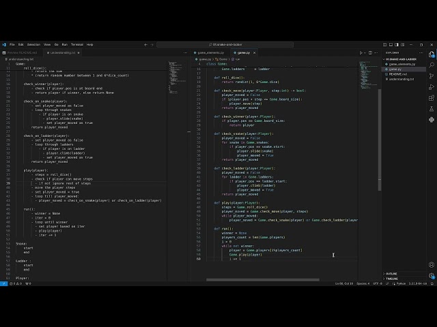This screenshot has height=327, width=437.
Task: Switch to the Preview README.md tab
Action: point(20,52)
